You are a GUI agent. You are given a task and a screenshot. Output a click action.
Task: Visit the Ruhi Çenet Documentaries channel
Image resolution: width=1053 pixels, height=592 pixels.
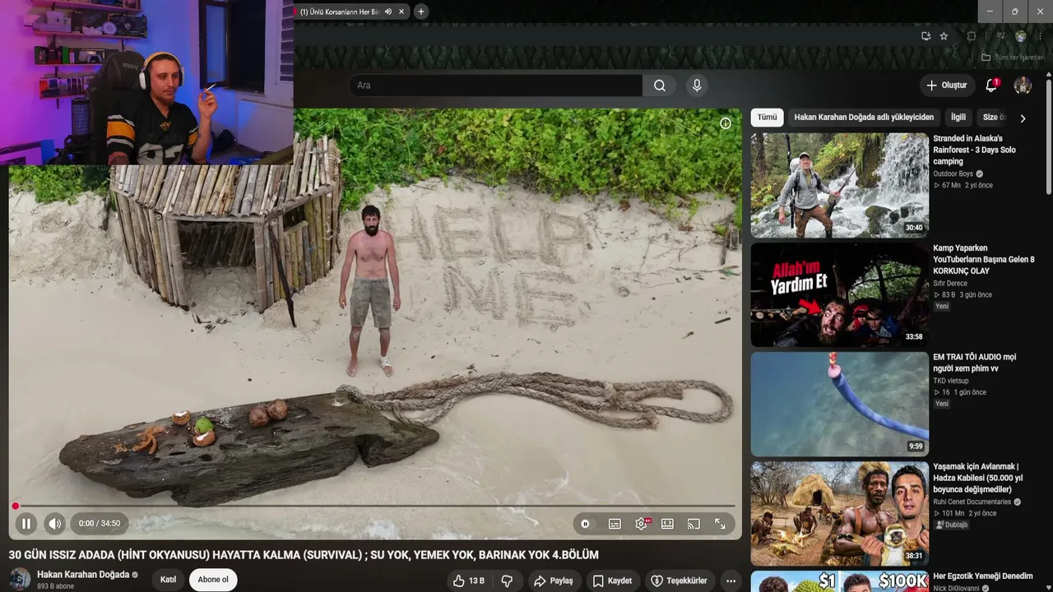pyautogui.click(x=972, y=502)
